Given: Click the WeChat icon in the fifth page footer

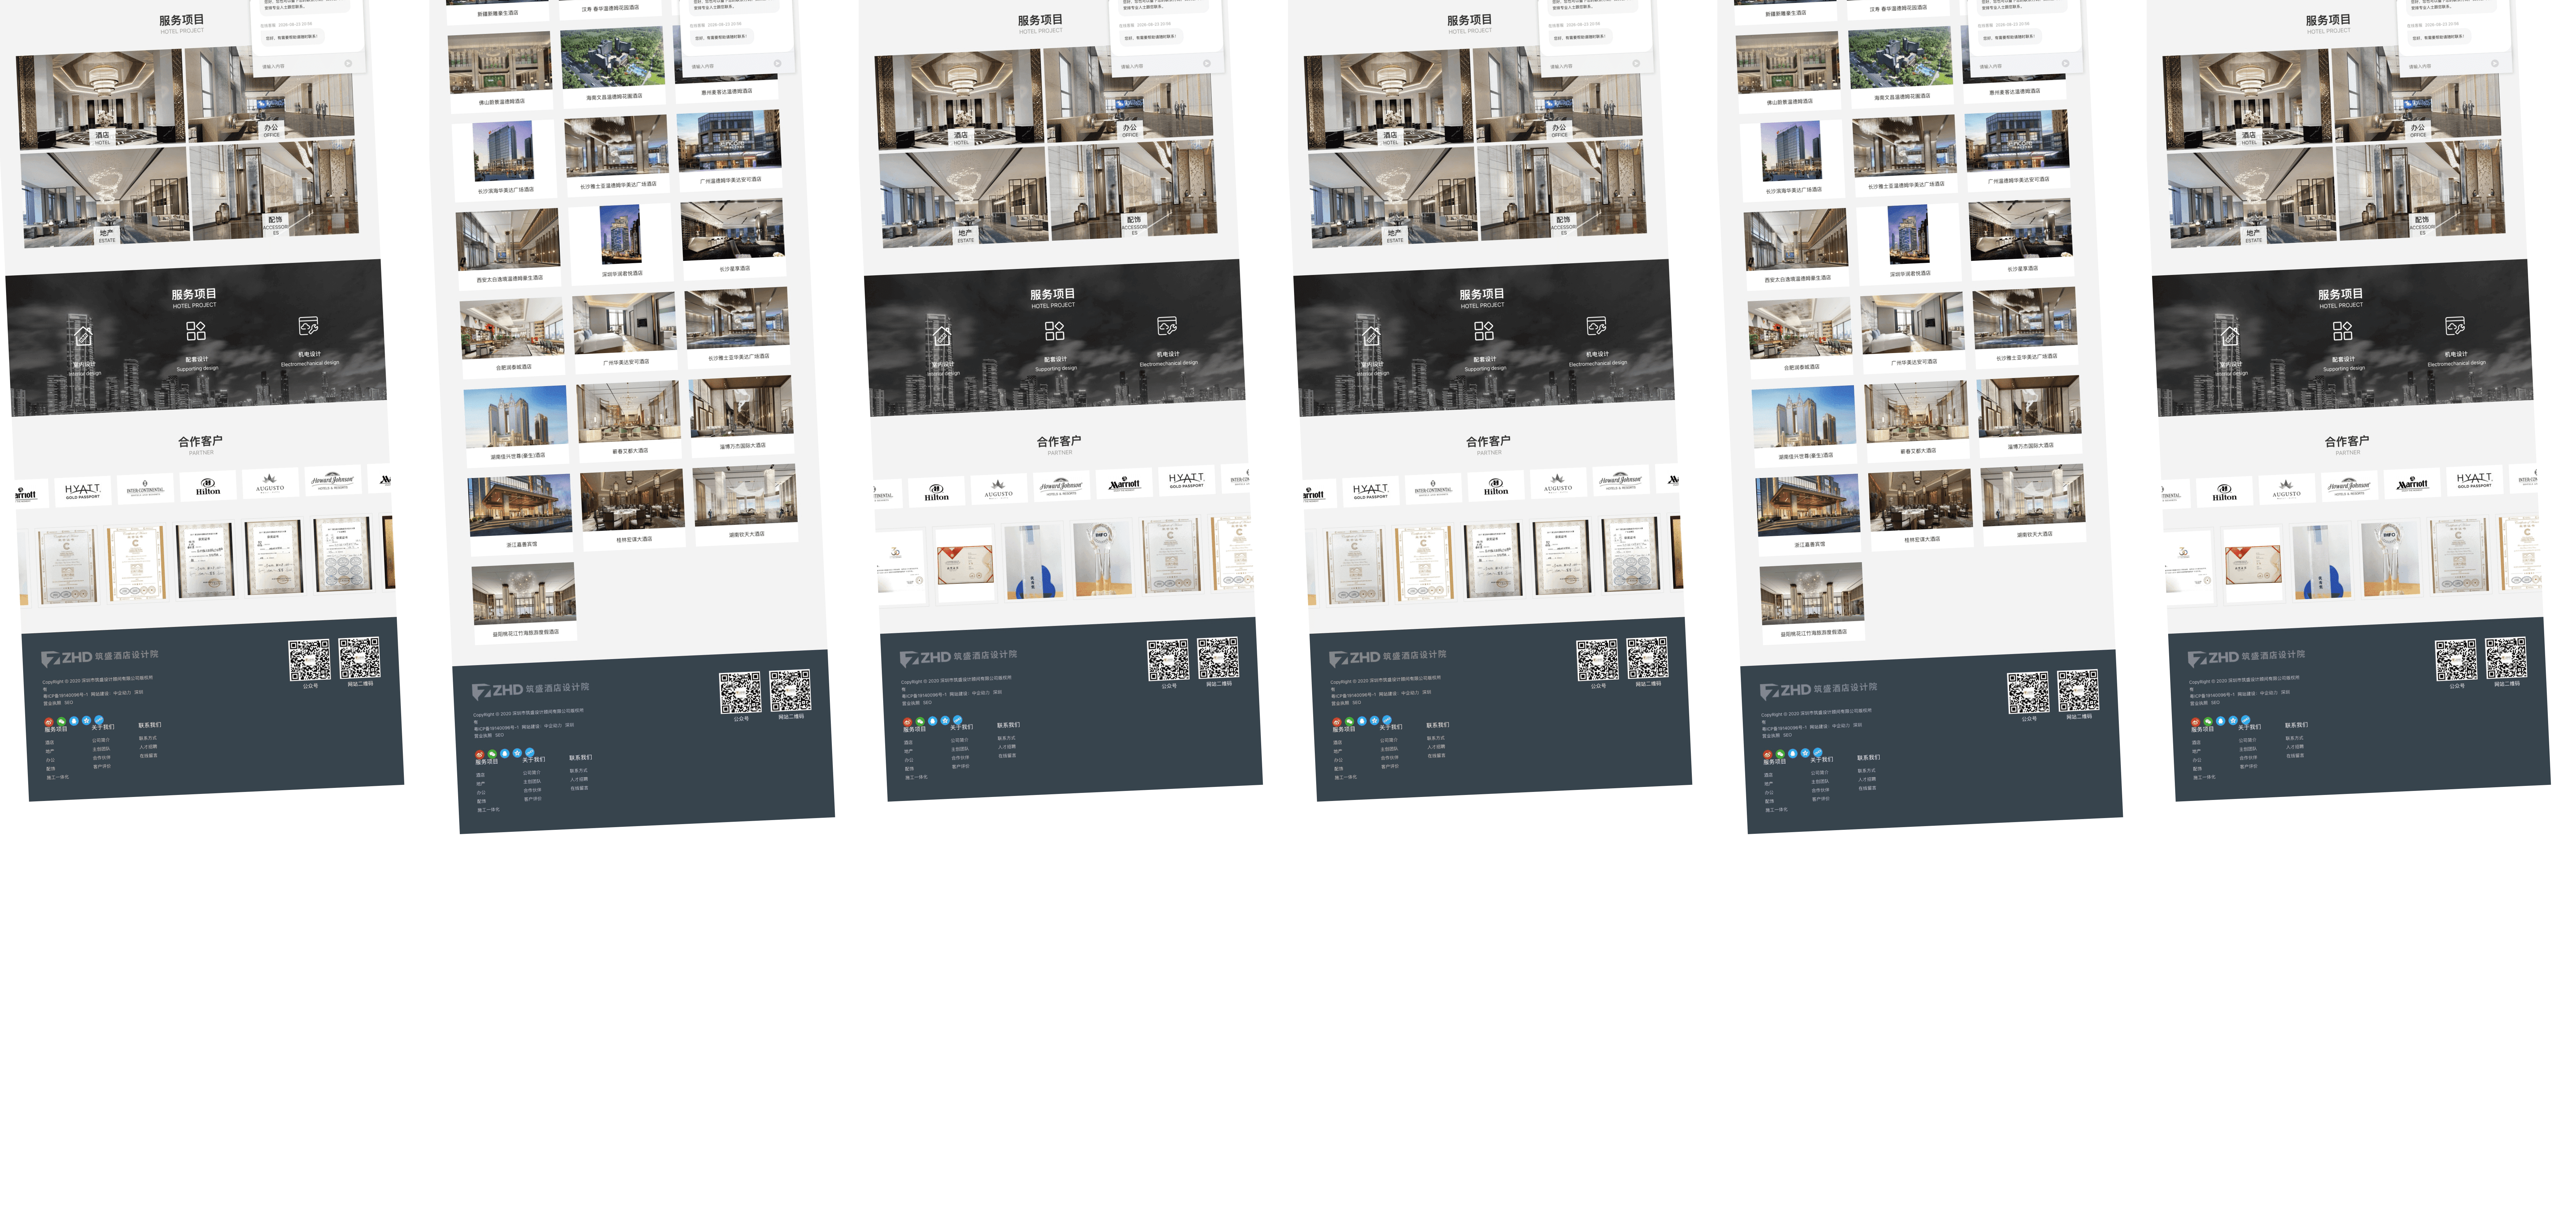Looking at the screenshot, I should [1780, 754].
